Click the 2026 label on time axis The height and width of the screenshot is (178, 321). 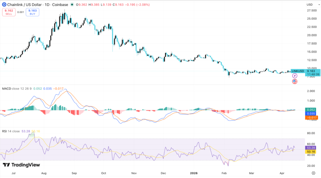[194, 173]
